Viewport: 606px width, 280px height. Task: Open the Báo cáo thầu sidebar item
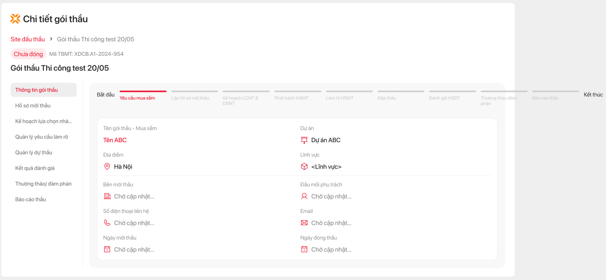[x=31, y=200]
